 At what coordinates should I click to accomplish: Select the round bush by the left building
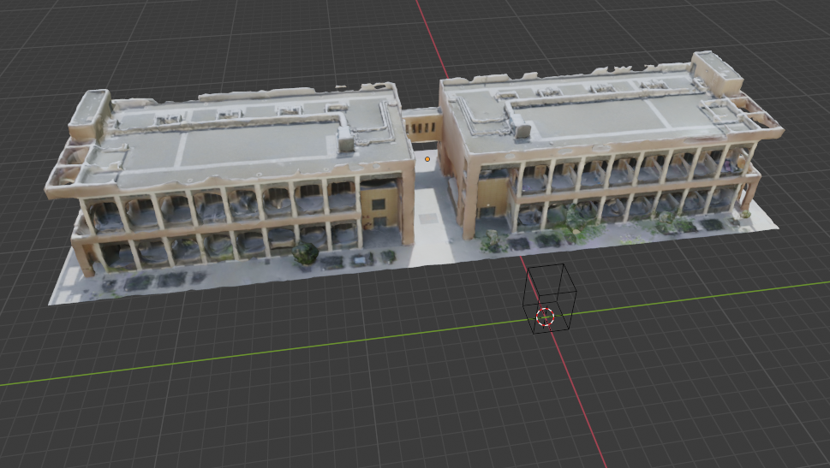click(305, 253)
